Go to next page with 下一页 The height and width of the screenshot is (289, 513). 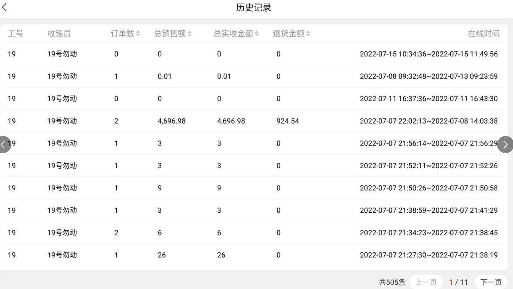click(x=491, y=282)
